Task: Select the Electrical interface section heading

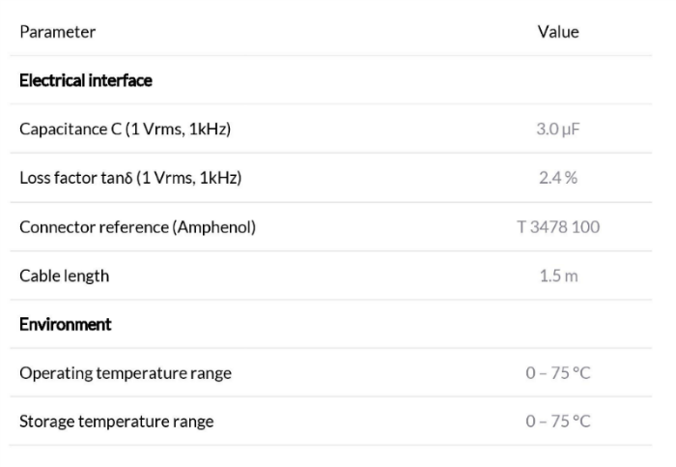Action: tap(85, 80)
